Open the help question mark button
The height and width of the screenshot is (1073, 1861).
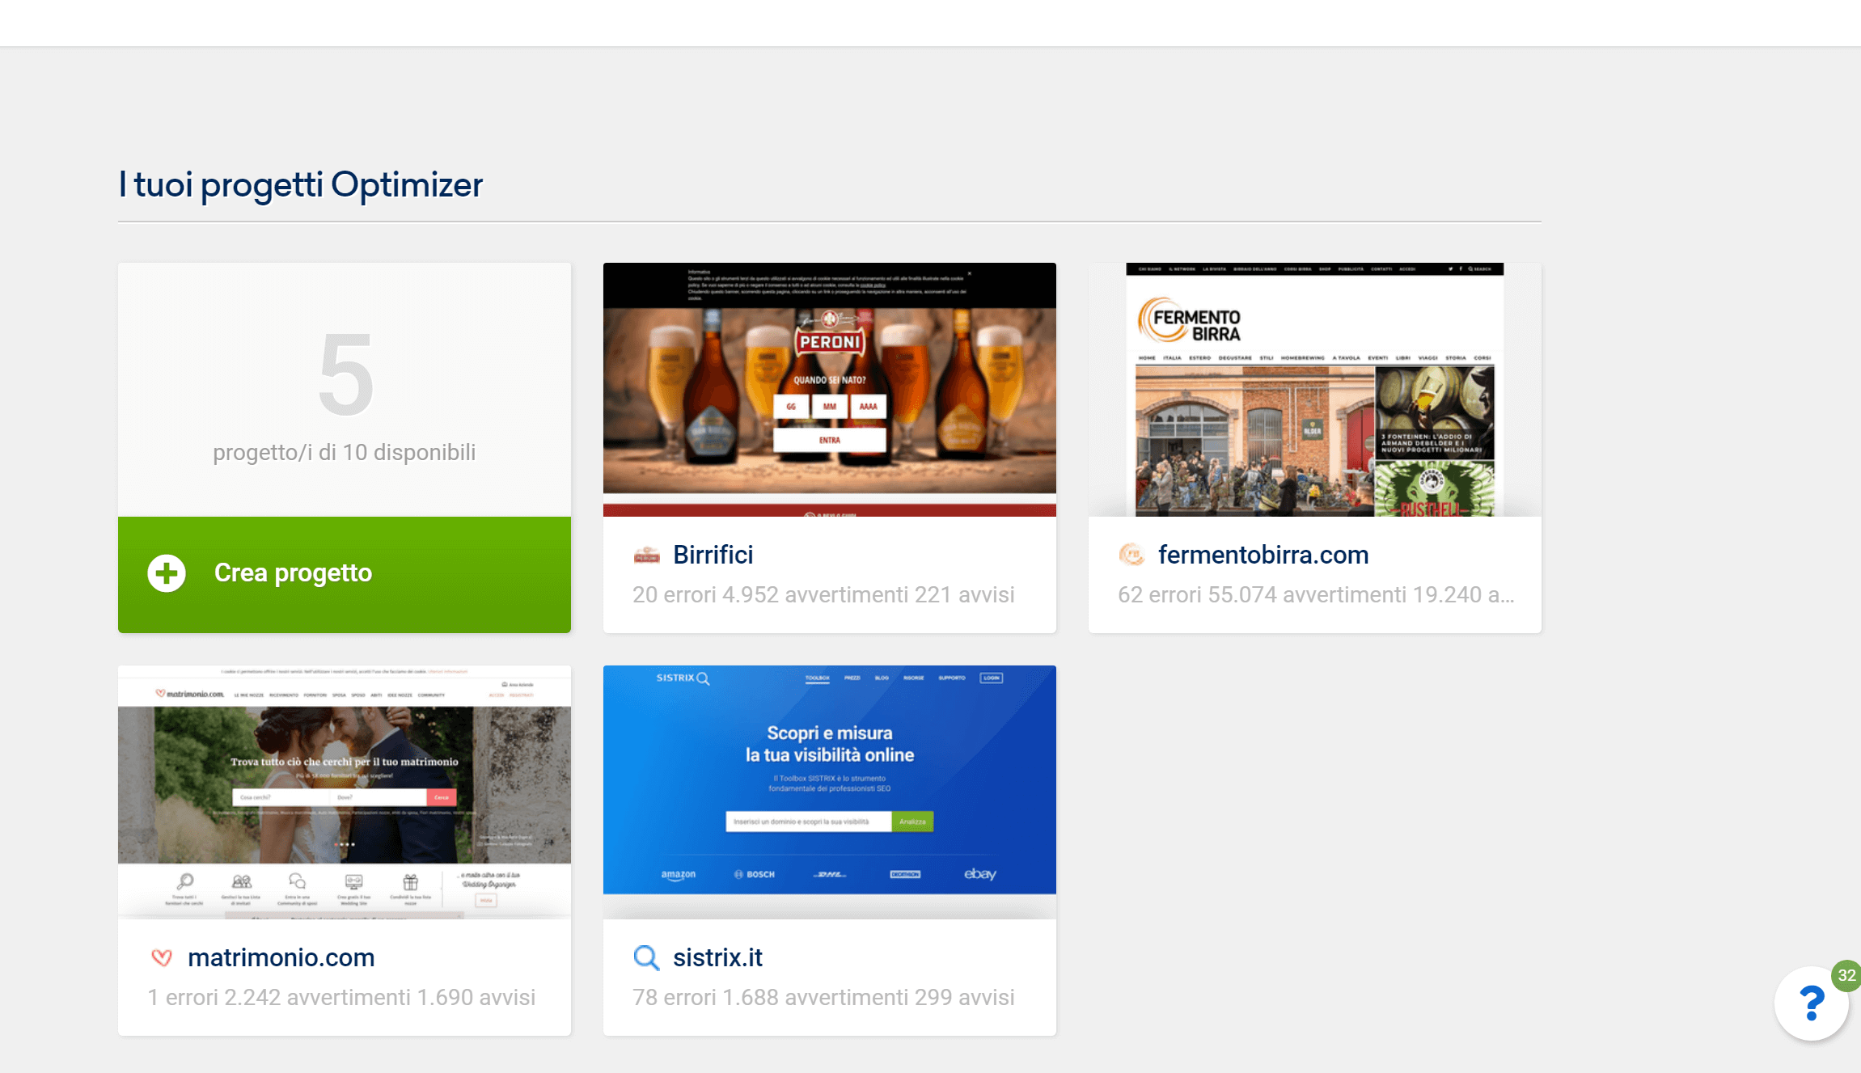pos(1812,1003)
